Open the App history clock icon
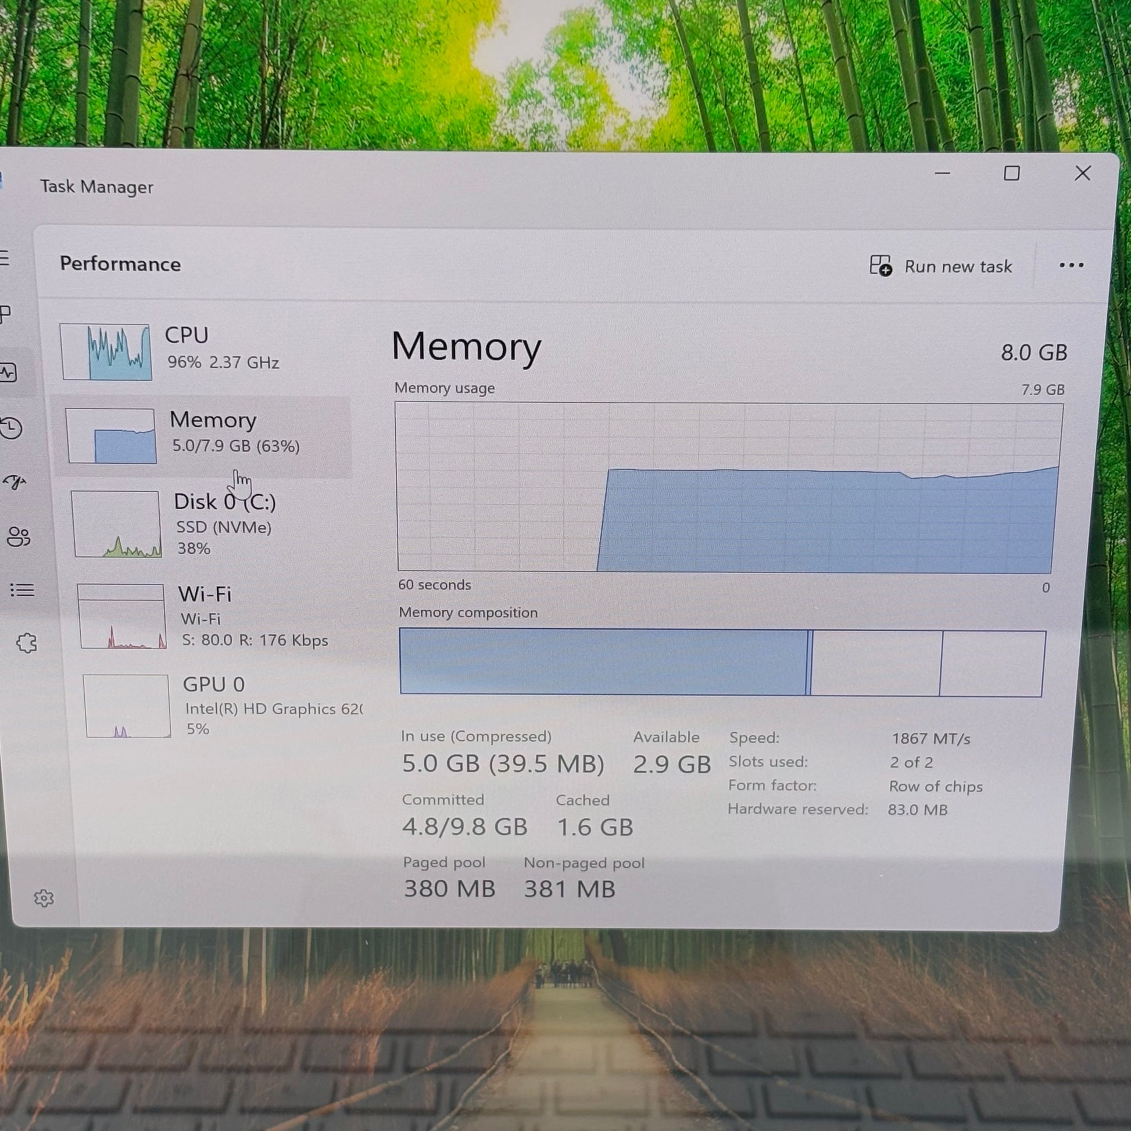Viewport: 1131px width, 1131px height. (11, 428)
